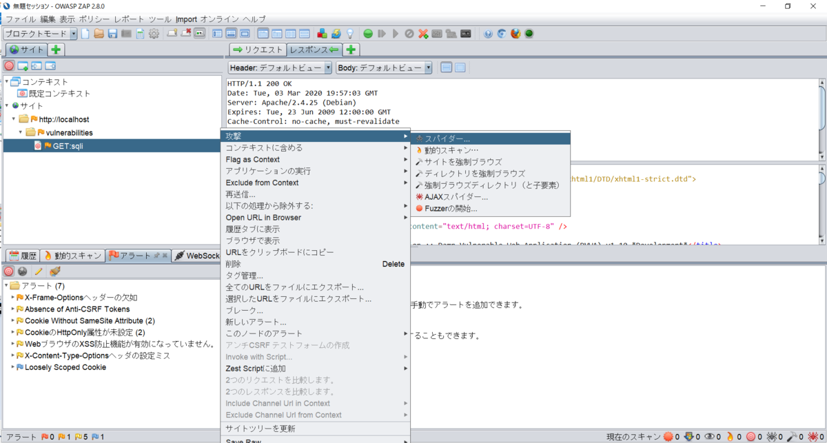
Task: Select the 既定コンテキスト tree item
Action: tap(54, 93)
